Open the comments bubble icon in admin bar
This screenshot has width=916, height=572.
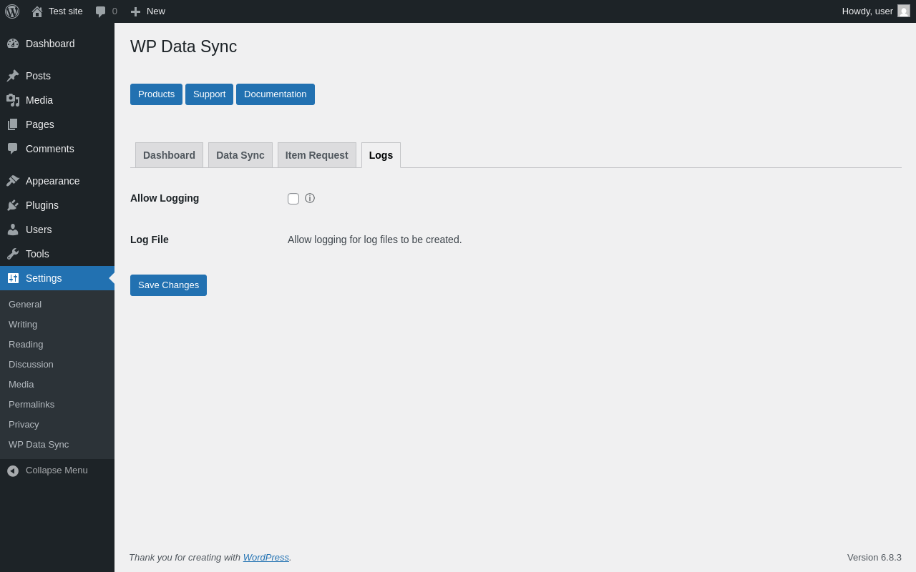pyautogui.click(x=101, y=11)
